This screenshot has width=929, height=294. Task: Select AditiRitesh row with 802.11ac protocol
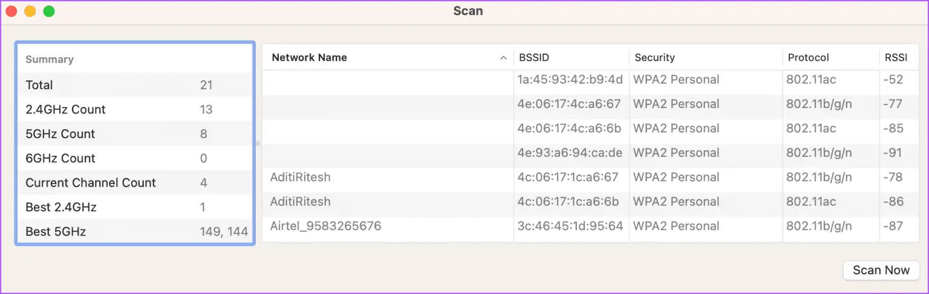coord(591,202)
